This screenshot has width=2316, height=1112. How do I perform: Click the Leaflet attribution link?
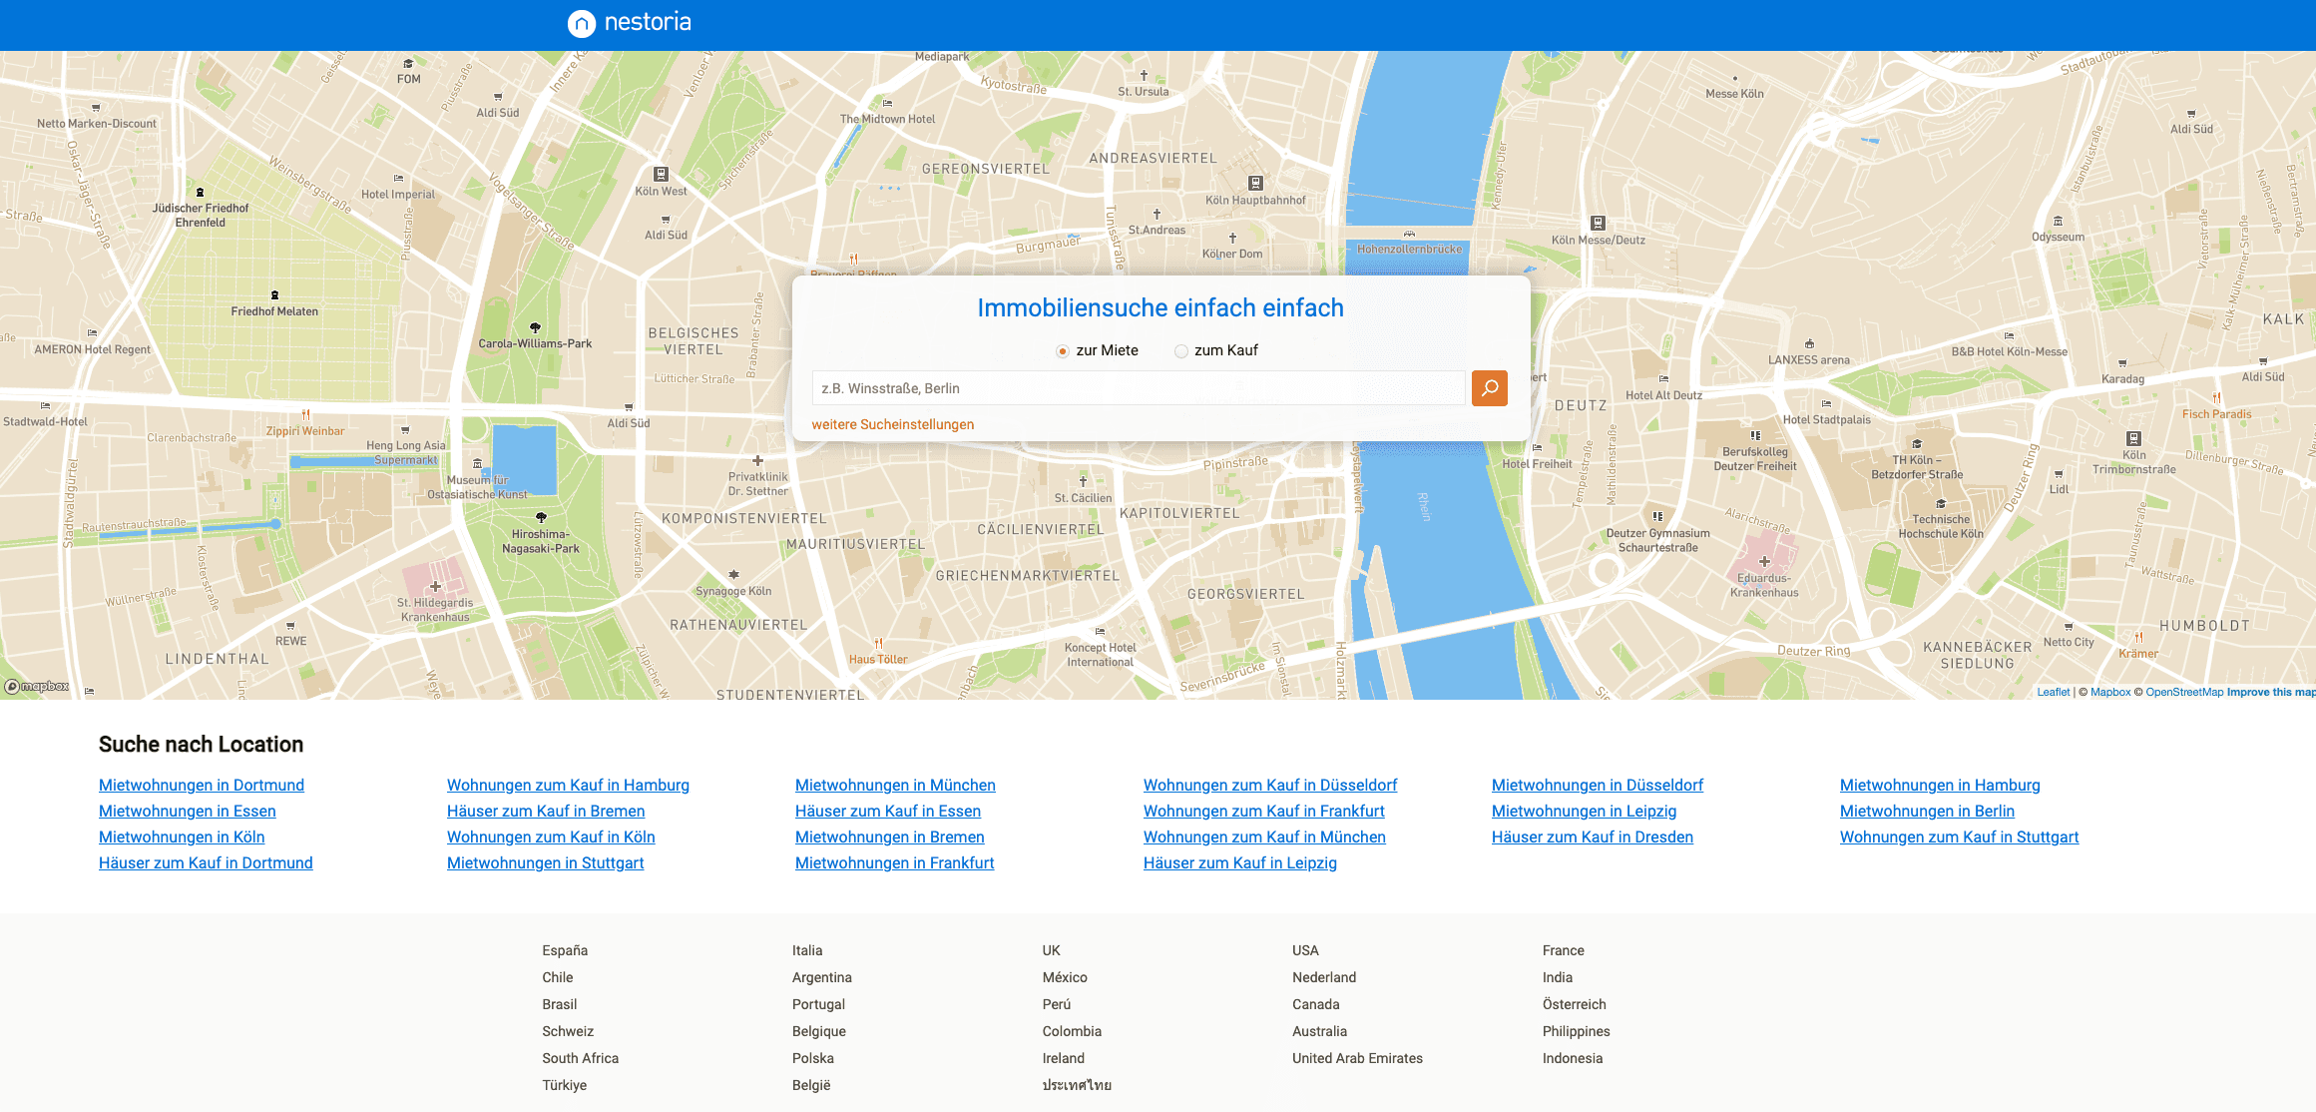tap(2053, 692)
